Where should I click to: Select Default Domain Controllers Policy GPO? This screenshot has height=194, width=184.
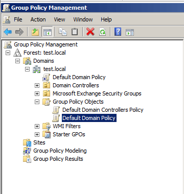(x=103, y=110)
